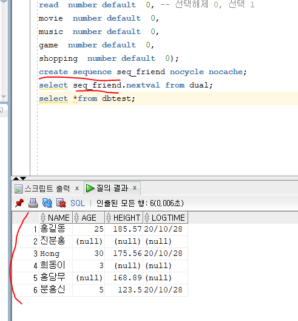
Task: Click the sort icon in NAME header
Action: (x=43, y=218)
